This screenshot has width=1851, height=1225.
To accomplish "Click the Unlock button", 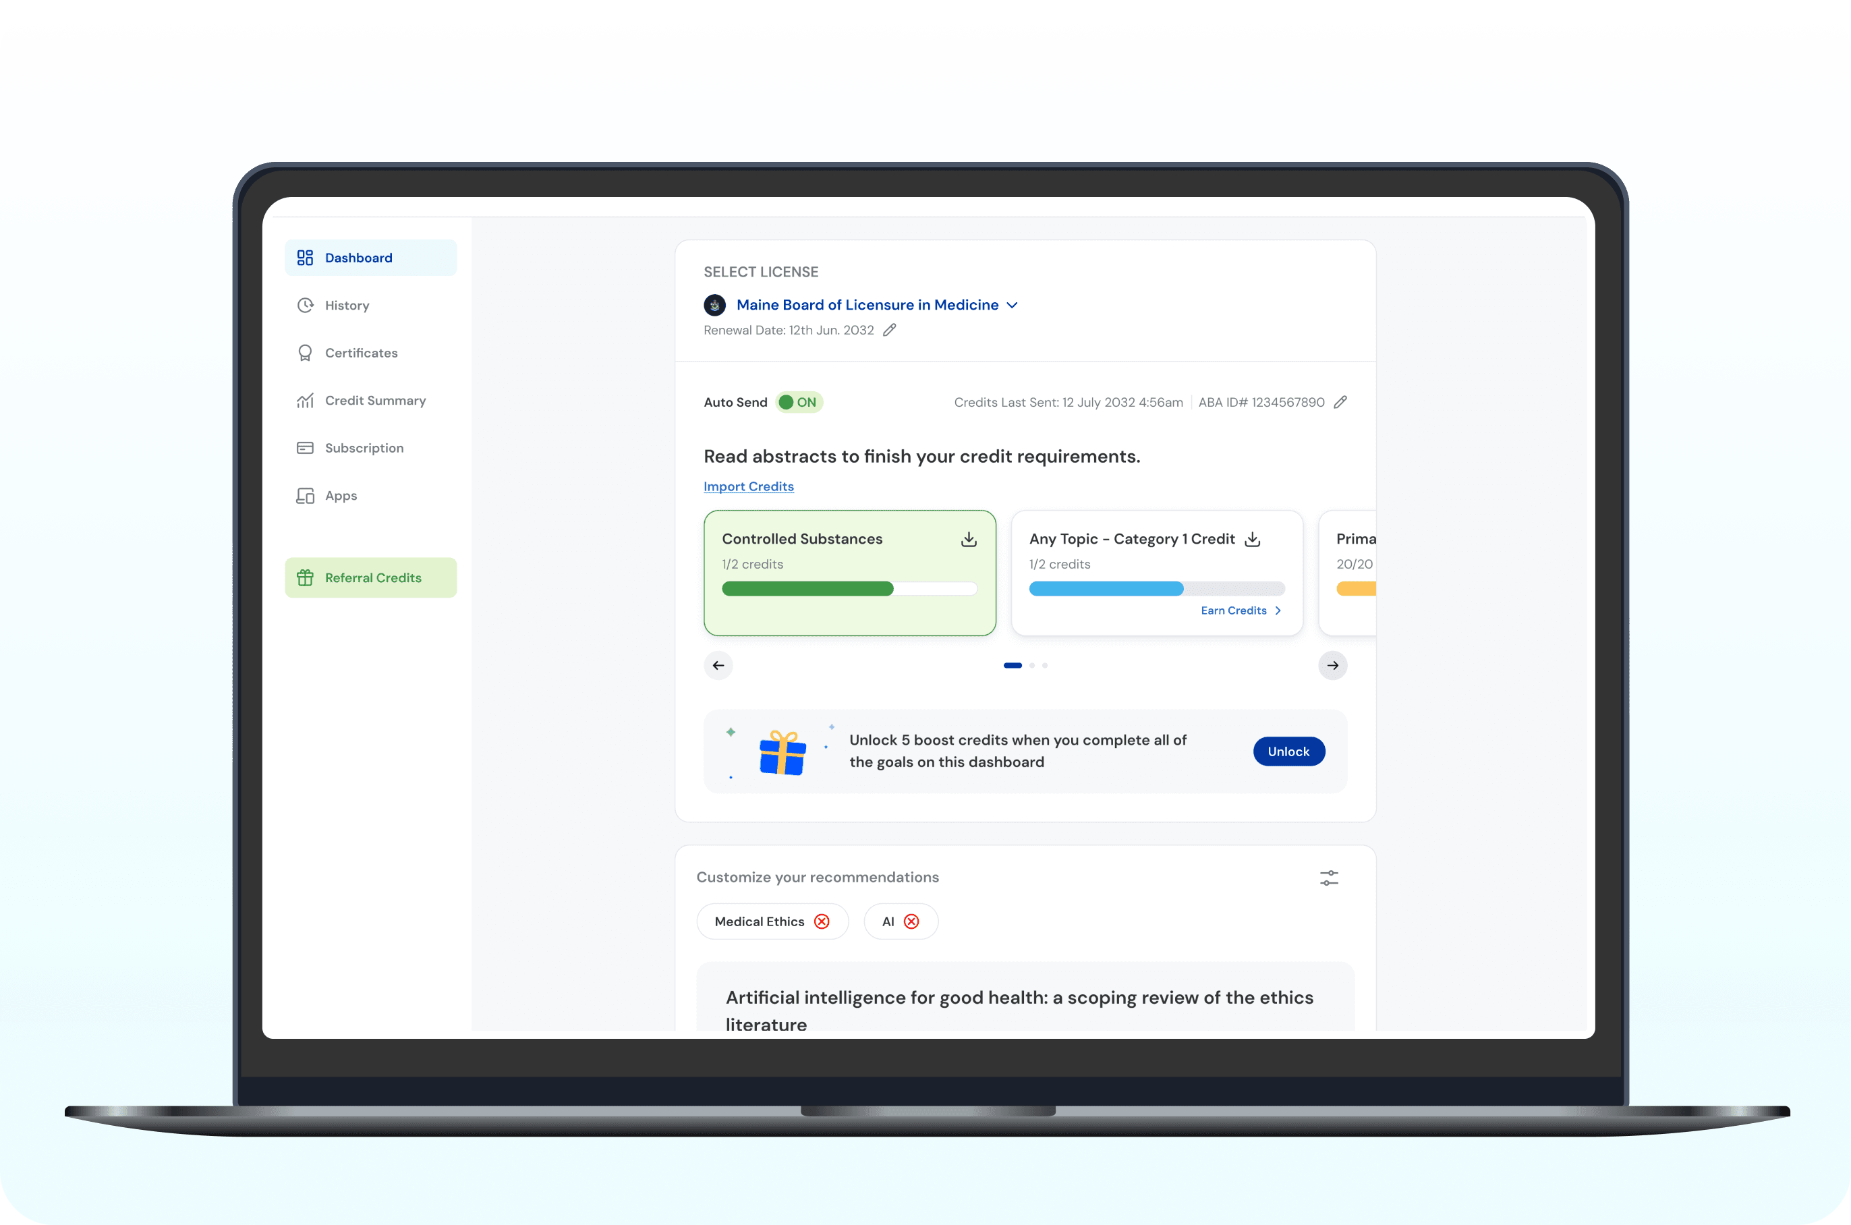I will coord(1288,751).
